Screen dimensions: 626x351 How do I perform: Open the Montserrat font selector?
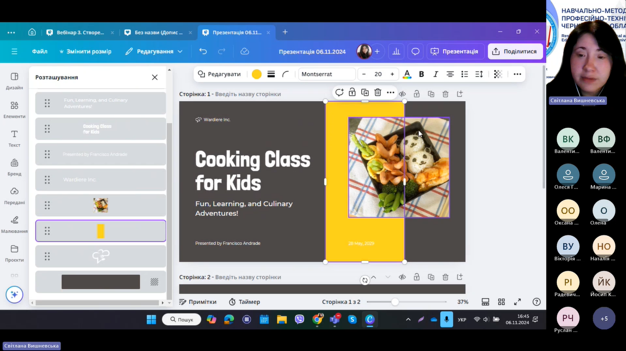click(x=327, y=74)
